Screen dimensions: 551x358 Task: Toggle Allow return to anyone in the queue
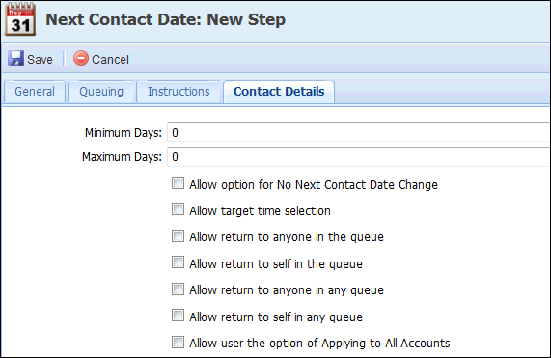[178, 235]
